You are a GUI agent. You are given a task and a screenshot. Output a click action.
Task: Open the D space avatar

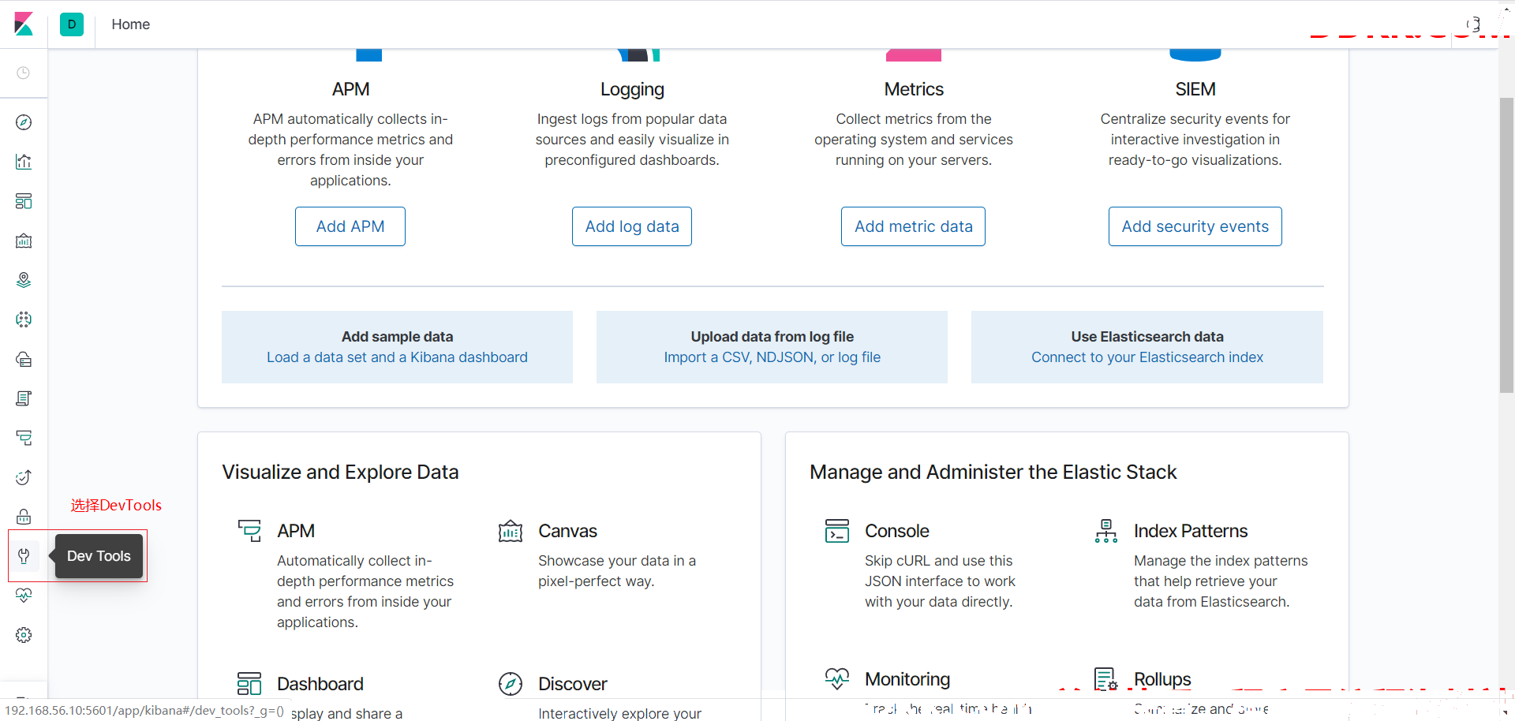[72, 24]
